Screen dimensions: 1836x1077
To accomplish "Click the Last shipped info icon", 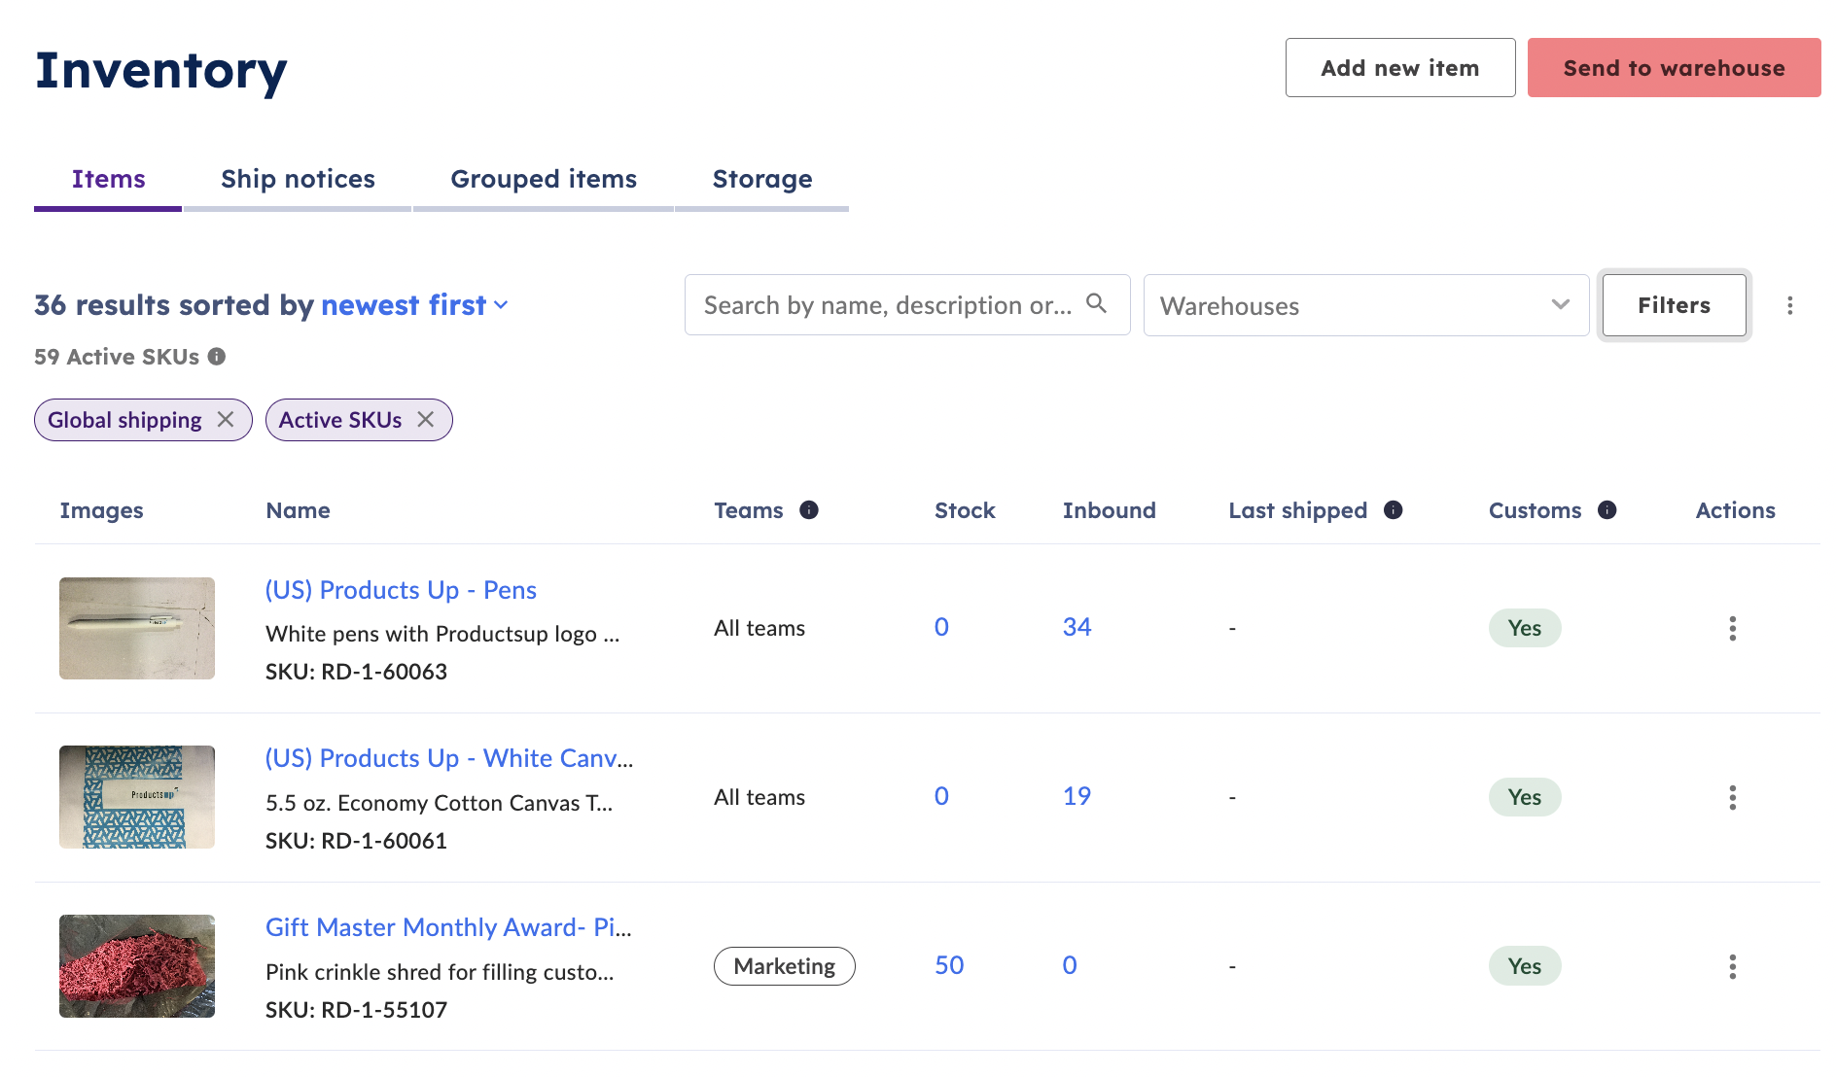I will tap(1394, 510).
